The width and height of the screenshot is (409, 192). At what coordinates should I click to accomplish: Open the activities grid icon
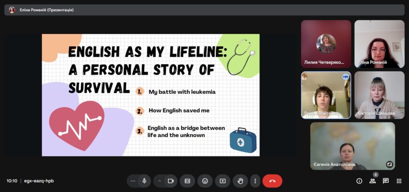point(399,181)
